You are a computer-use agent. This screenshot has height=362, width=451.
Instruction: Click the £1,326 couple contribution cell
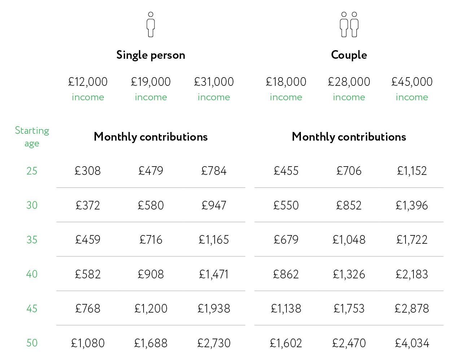(x=349, y=274)
